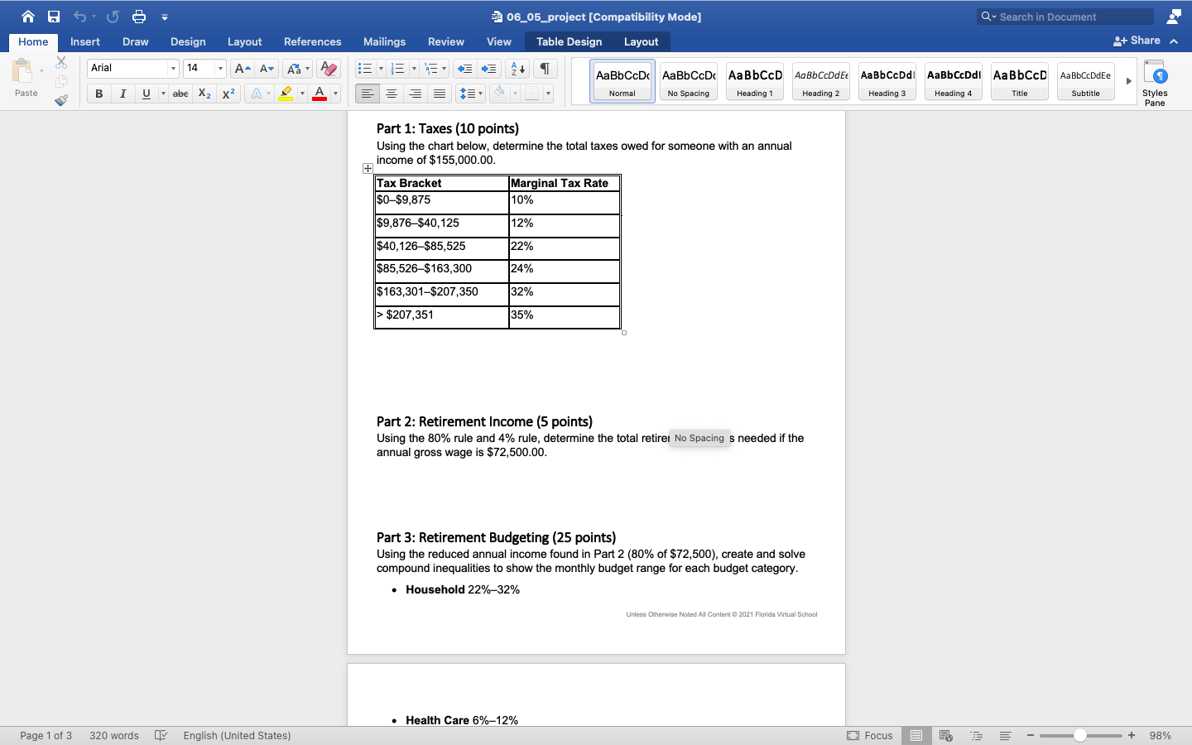The width and height of the screenshot is (1192, 745).
Task: Zoom out with the minus button
Action: point(1031,735)
